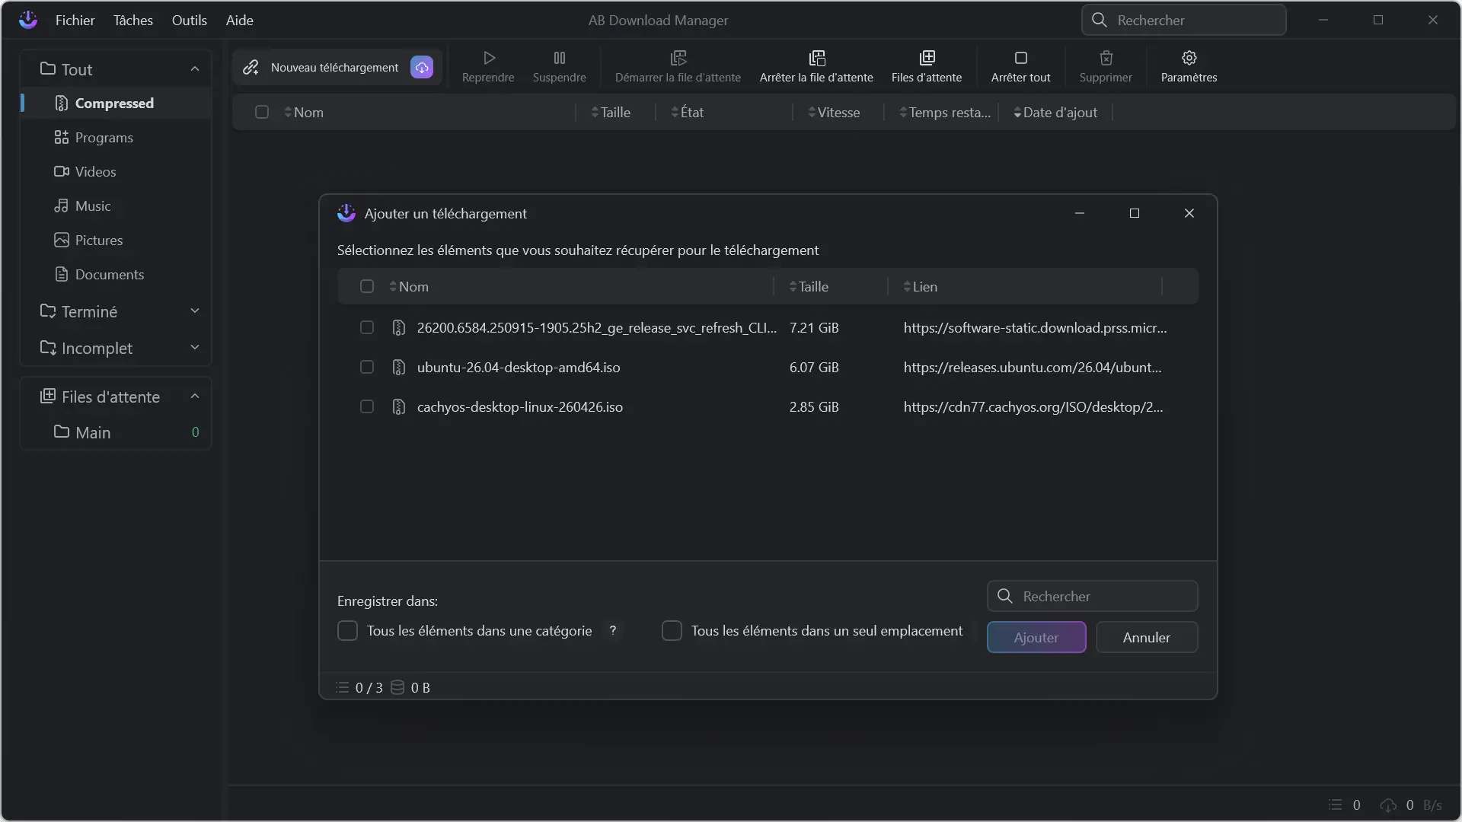Image resolution: width=1462 pixels, height=822 pixels.
Task: Click the file icon of the 26200.6584 item
Action: (398, 327)
